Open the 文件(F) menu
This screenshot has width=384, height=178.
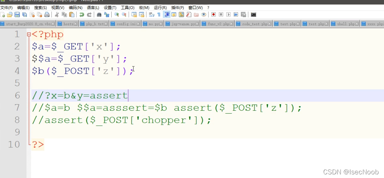click(7, 8)
